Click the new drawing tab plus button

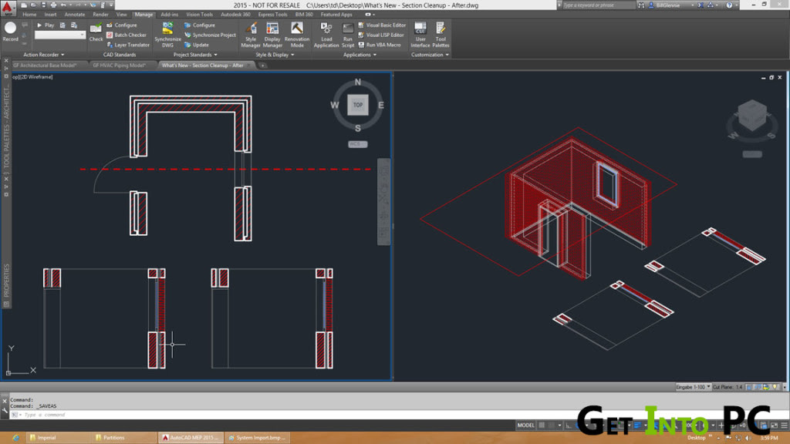click(262, 66)
